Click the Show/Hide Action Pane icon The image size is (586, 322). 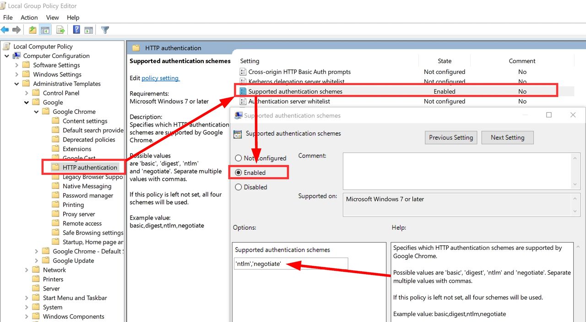[x=89, y=30]
